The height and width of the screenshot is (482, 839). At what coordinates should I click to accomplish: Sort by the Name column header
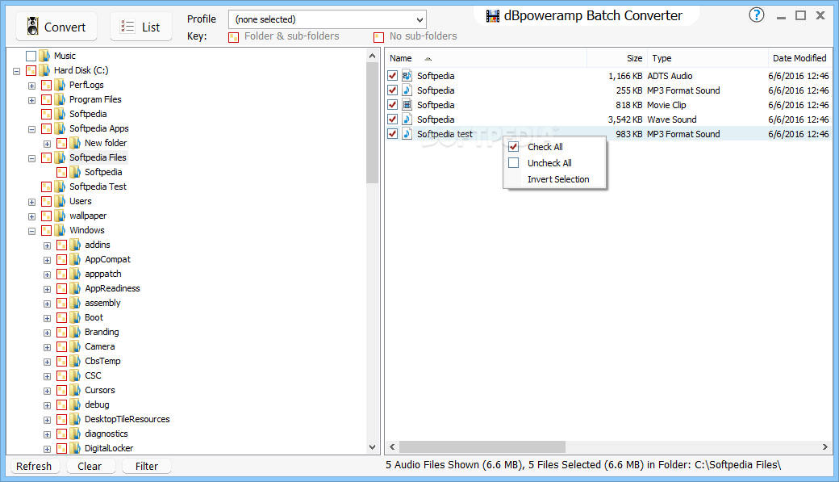[x=486, y=58]
